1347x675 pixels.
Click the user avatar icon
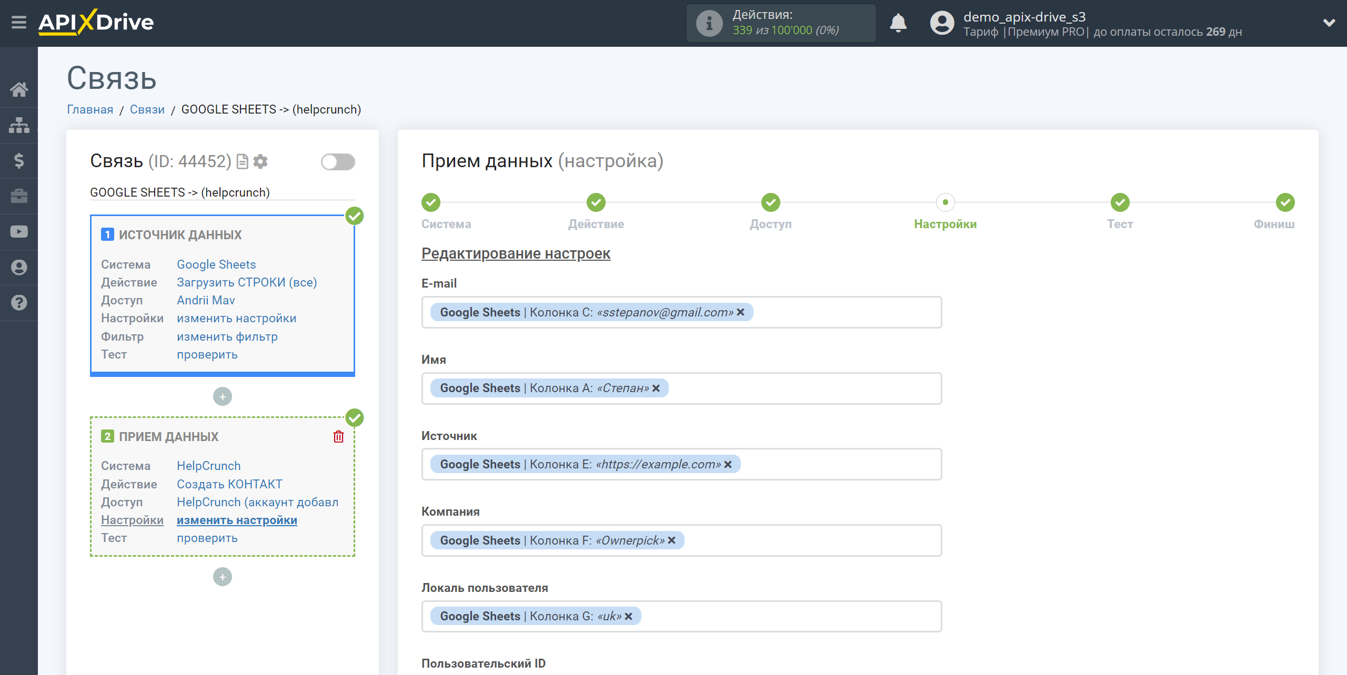(x=942, y=23)
